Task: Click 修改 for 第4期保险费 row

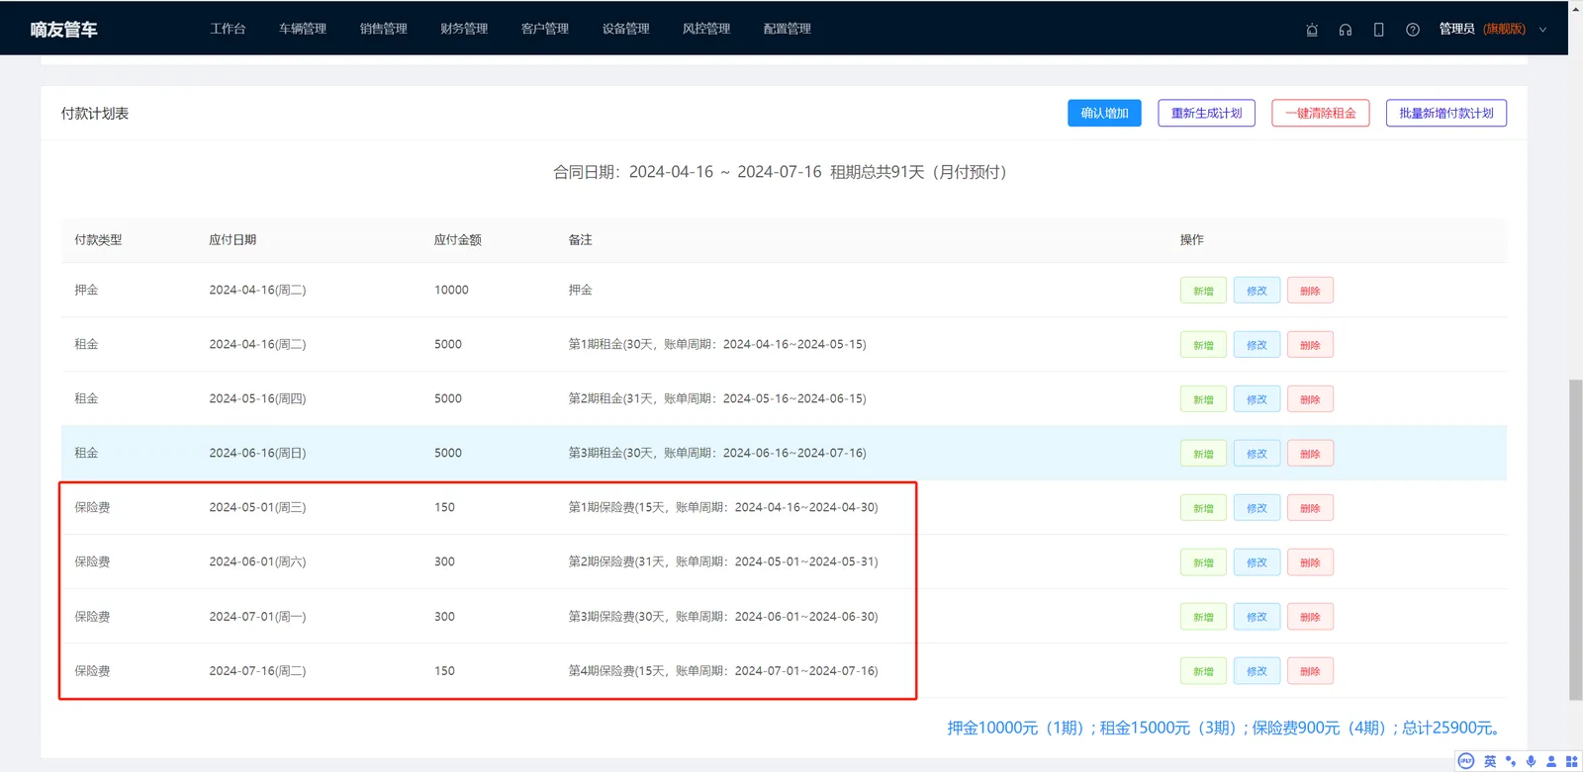Action: pyautogui.click(x=1257, y=671)
